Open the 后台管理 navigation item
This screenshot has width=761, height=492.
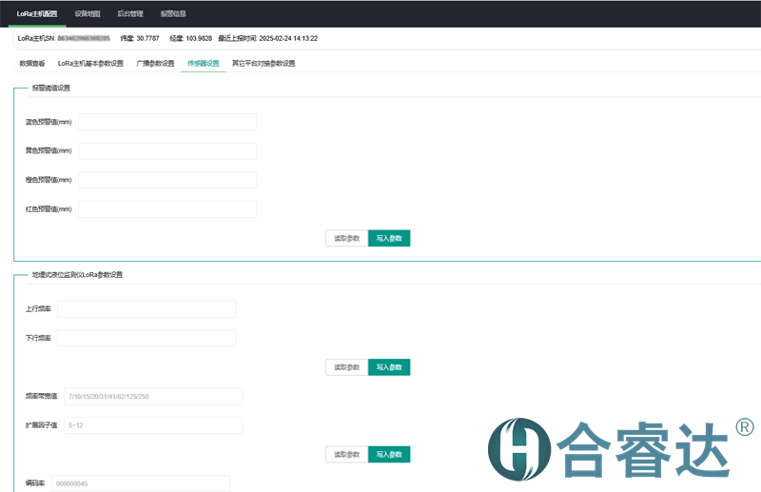129,13
